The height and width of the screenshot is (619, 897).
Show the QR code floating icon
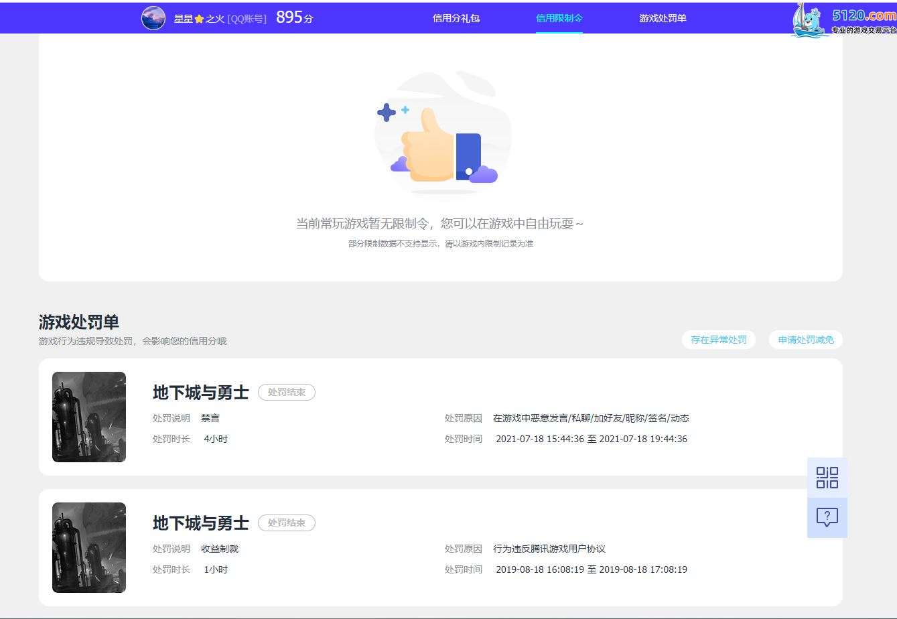pyautogui.click(x=827, y=478)
